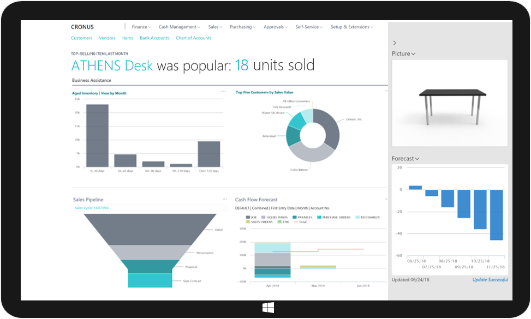This screenshot has height=319, width=531.
Task: Open the Sales Pipeline ellipsis menu
Action: (224, 200)
